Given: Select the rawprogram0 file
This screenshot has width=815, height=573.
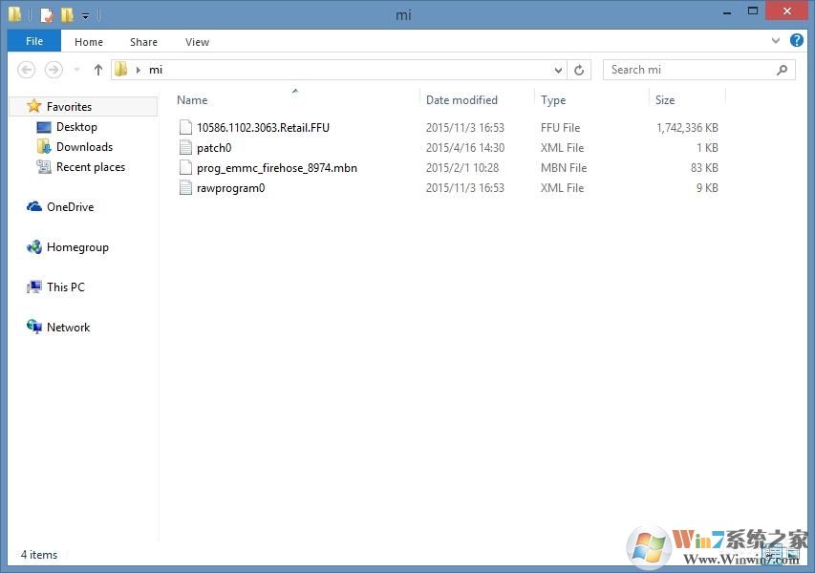Looking at the screenshot, I should (x=230, y=188).
